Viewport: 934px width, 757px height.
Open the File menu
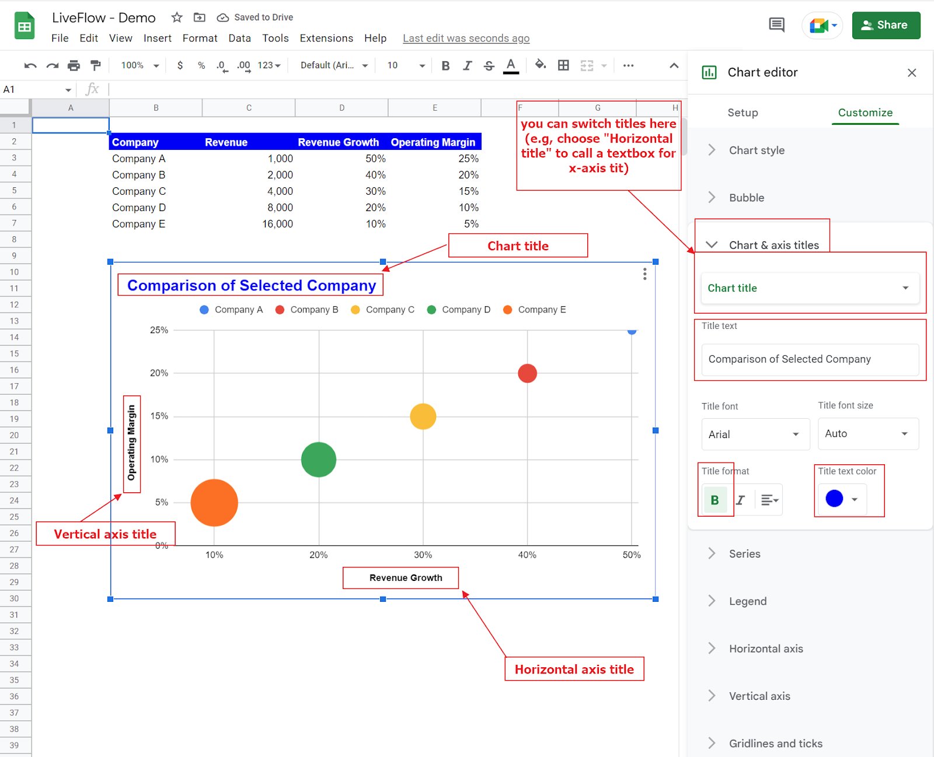click(x=60, y=38)
